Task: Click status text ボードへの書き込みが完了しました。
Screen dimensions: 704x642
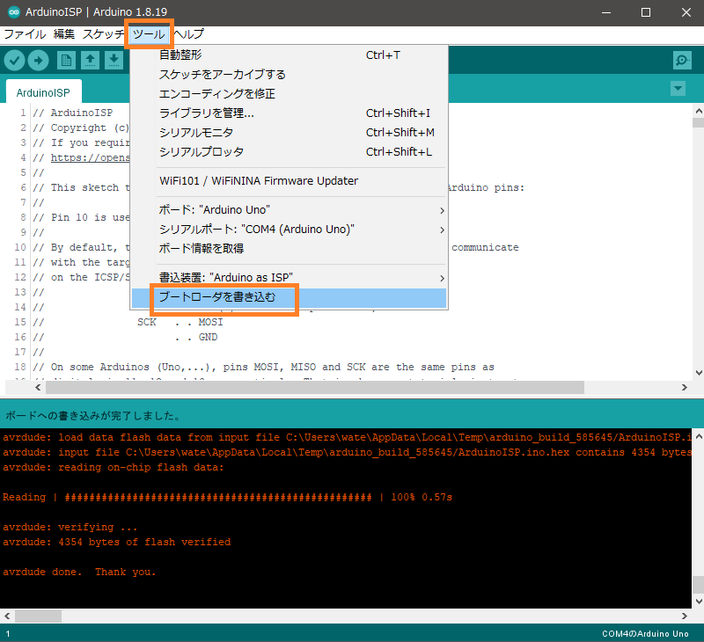Action: [x=93, y=416]
